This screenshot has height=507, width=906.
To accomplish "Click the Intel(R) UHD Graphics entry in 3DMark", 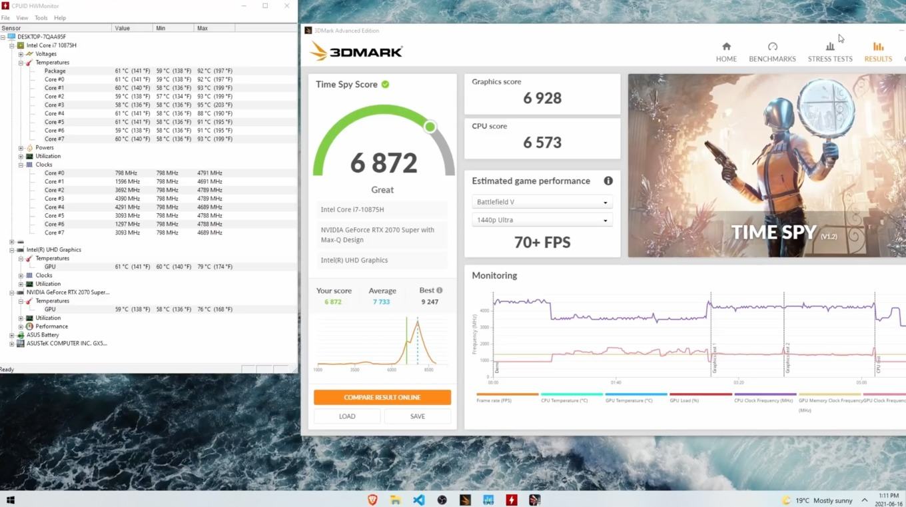I will (x=382, y=260).
